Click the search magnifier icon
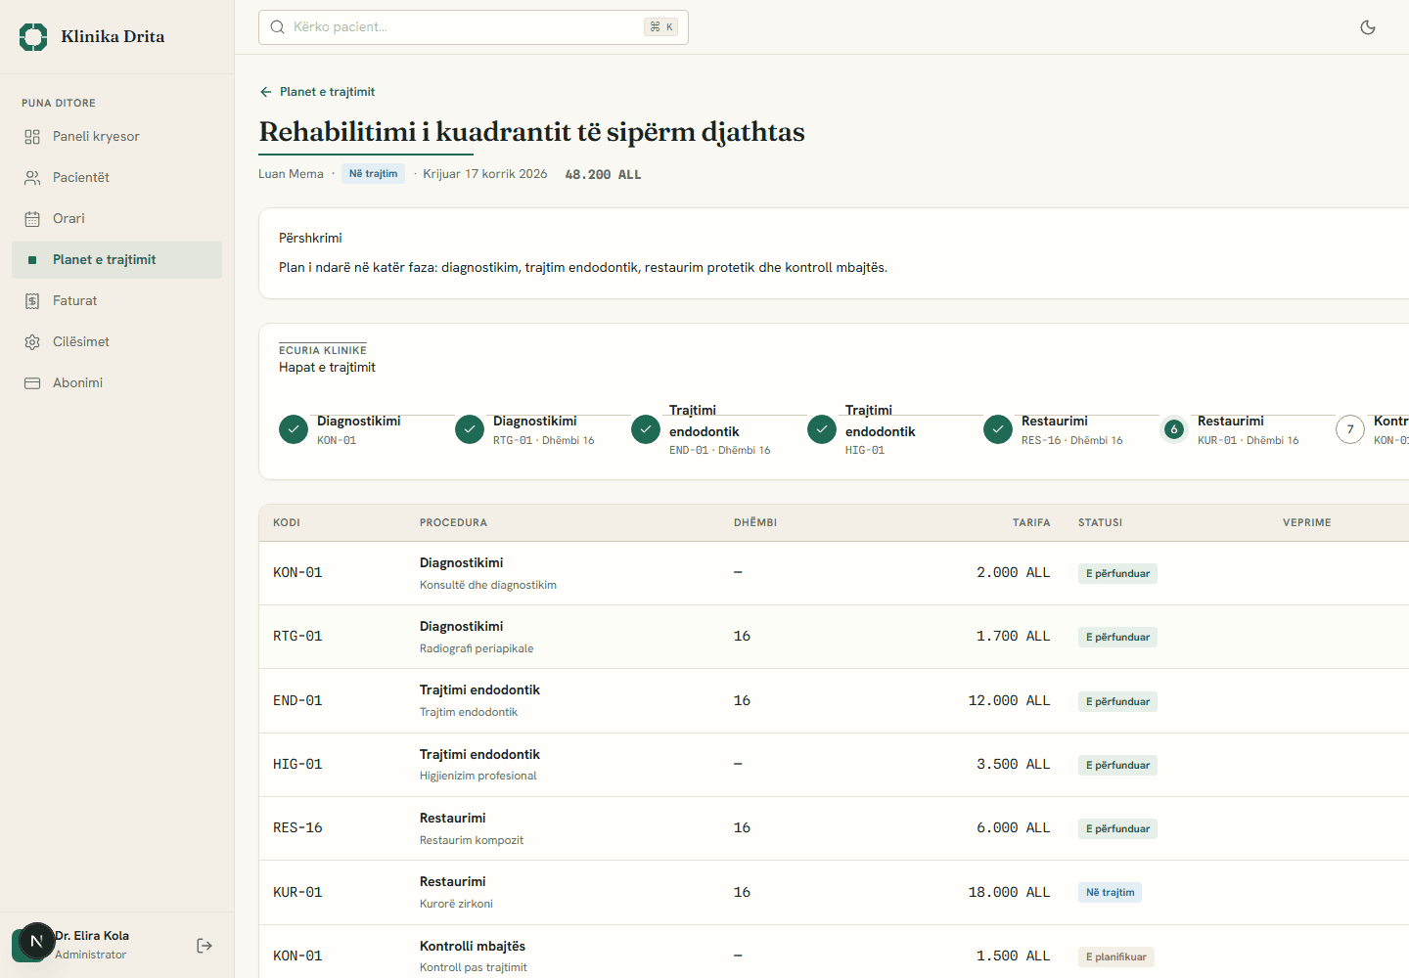1409x978 pixels. (x=278, y=27)
